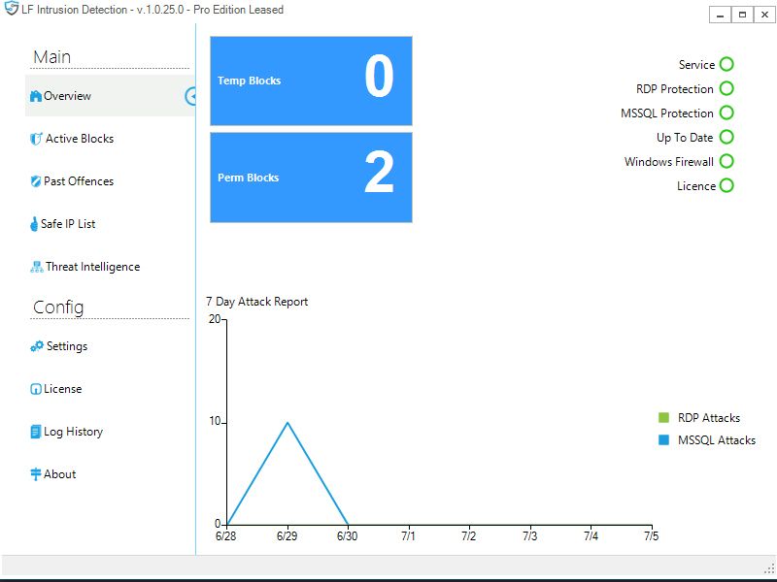Open the Temp Blocks panel
Image resolution: width=777 pixels, height=582 pixels.
(311, 81)
